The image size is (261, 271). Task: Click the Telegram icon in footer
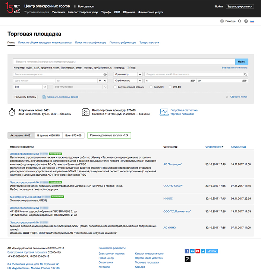tap(203, 251)
